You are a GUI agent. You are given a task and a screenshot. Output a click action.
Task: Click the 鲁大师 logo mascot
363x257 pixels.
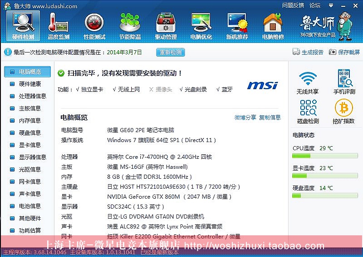[x=344, y=26]
